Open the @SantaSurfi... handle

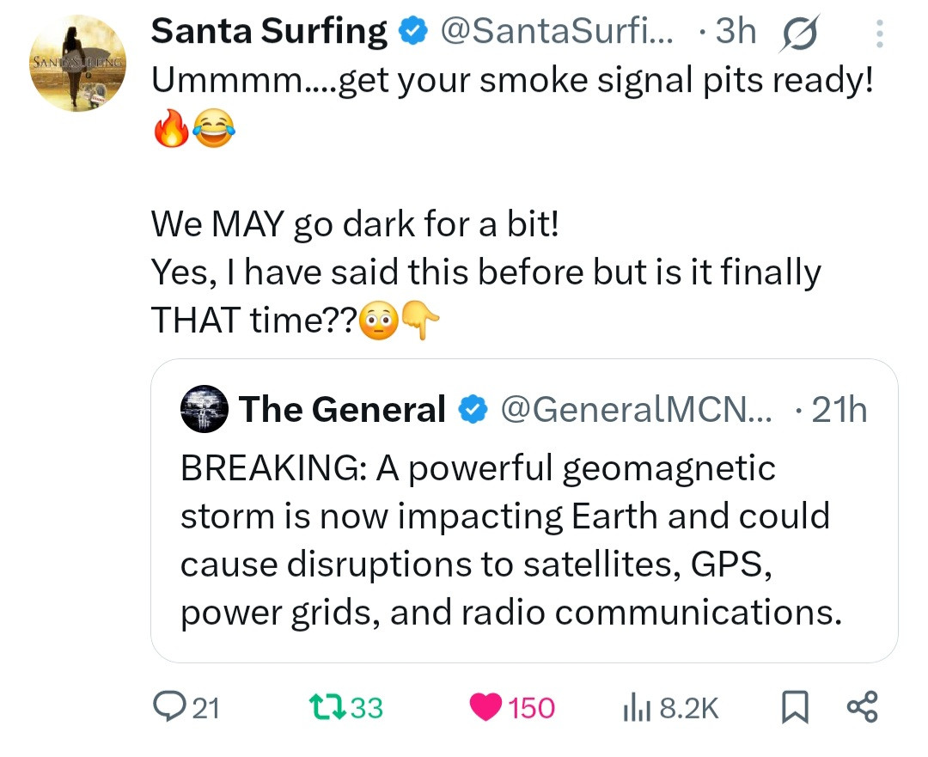coord(557,32)
